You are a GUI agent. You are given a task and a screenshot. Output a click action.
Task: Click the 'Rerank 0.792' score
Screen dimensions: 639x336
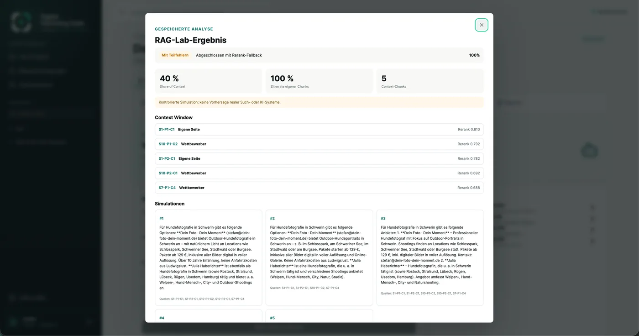[469, 144]
